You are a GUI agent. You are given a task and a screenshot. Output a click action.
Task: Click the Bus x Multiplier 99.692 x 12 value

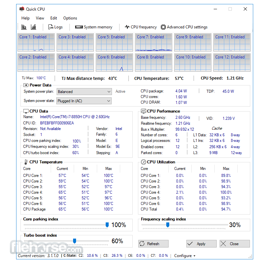[185, 129]
